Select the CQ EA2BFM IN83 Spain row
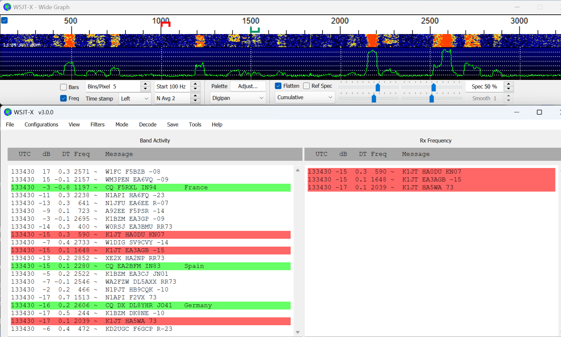Viewport: 561px width, 337px height. (x=151, y=266)
